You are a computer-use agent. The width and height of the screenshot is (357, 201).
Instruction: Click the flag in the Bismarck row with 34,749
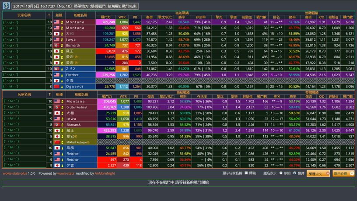click(56, 46)
